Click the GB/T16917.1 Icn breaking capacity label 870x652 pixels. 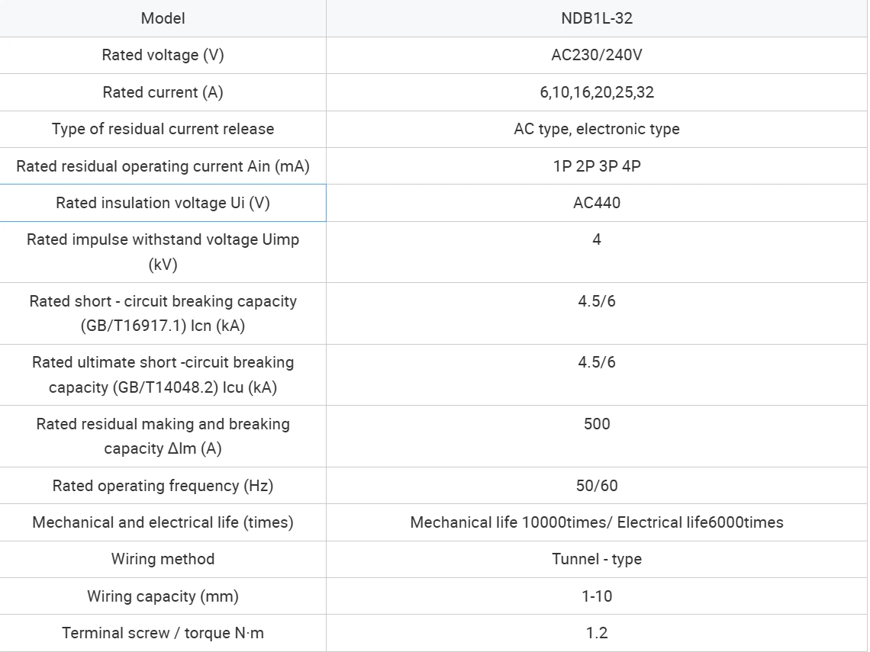[x=163, y=313]
